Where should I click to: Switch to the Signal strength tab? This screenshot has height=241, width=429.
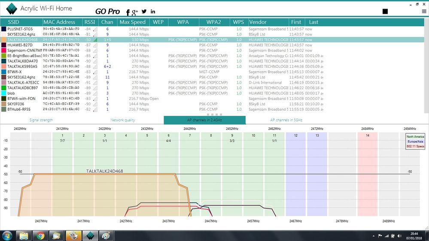pos(41,120)
